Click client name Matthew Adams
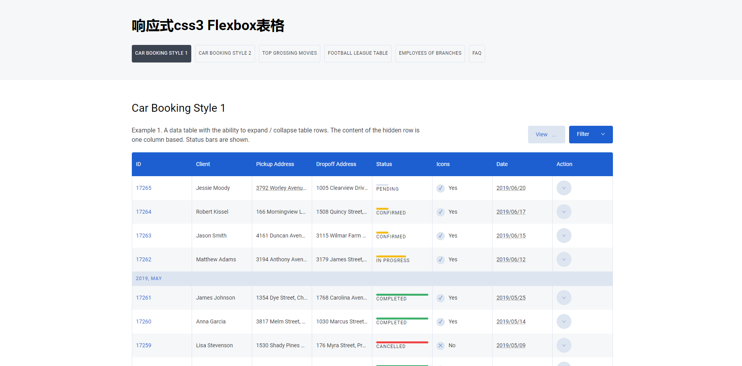 pyautogui.click(x=216, y=259)
